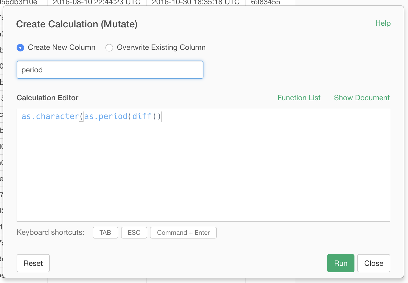Click the Command + Enter shortcut button
408x283 pixels.
(x=183, y=233)
